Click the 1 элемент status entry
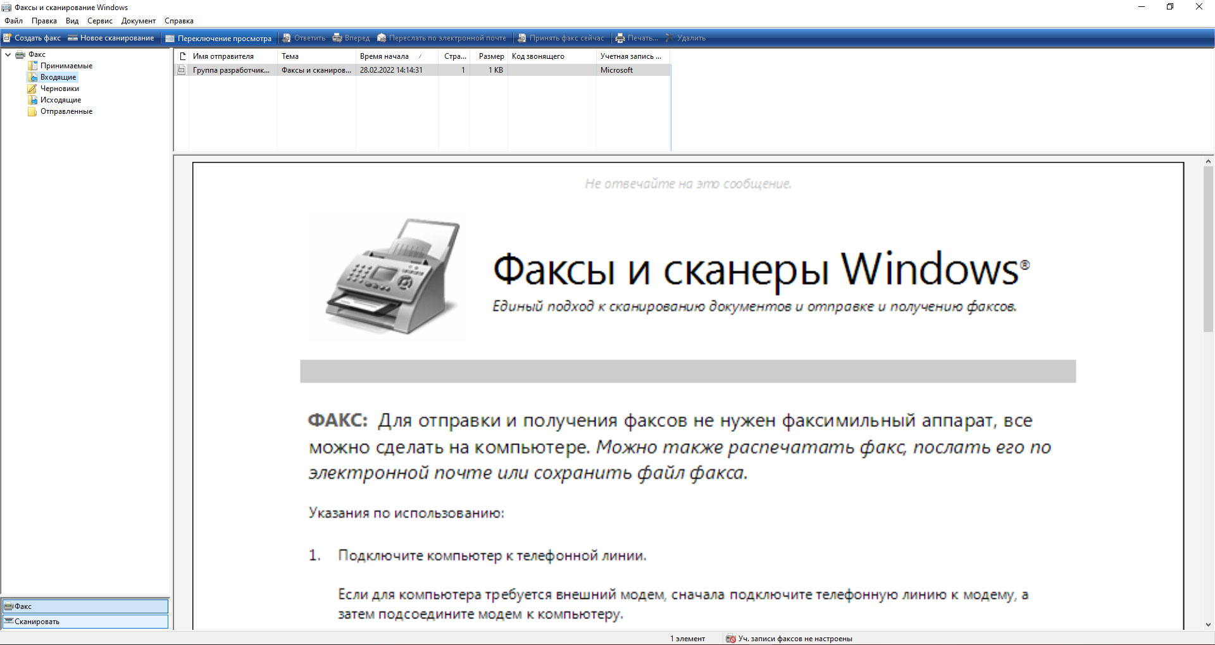Screen dimensions: 1215x645 tap(687, 639)
